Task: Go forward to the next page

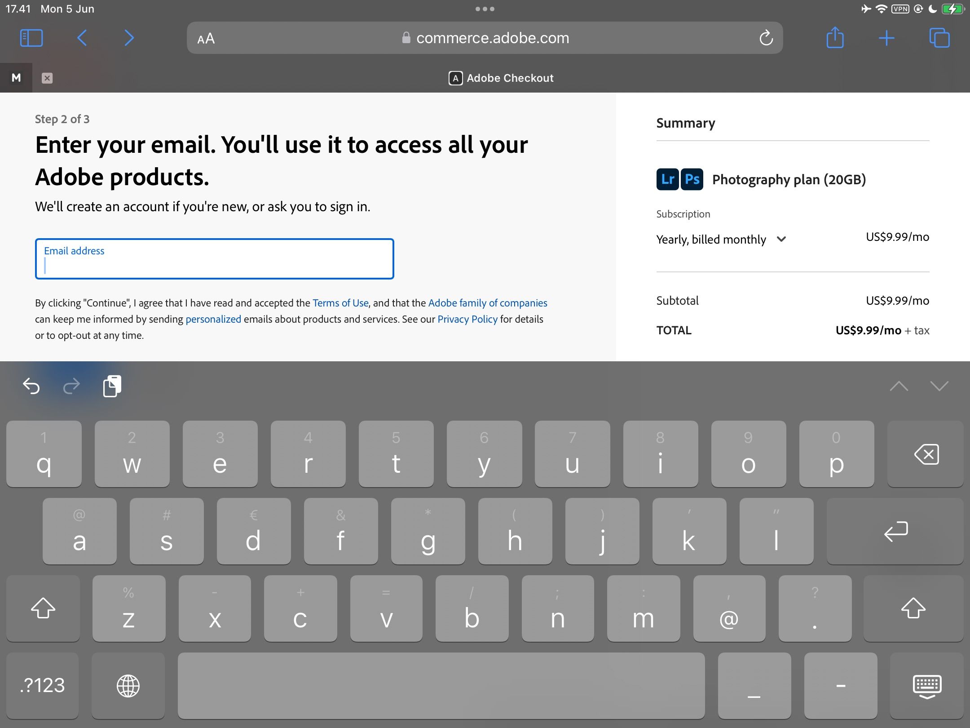Action: pos(129,38)
